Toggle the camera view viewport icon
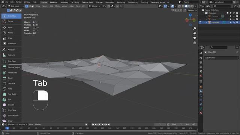 [x=195, y=38]
